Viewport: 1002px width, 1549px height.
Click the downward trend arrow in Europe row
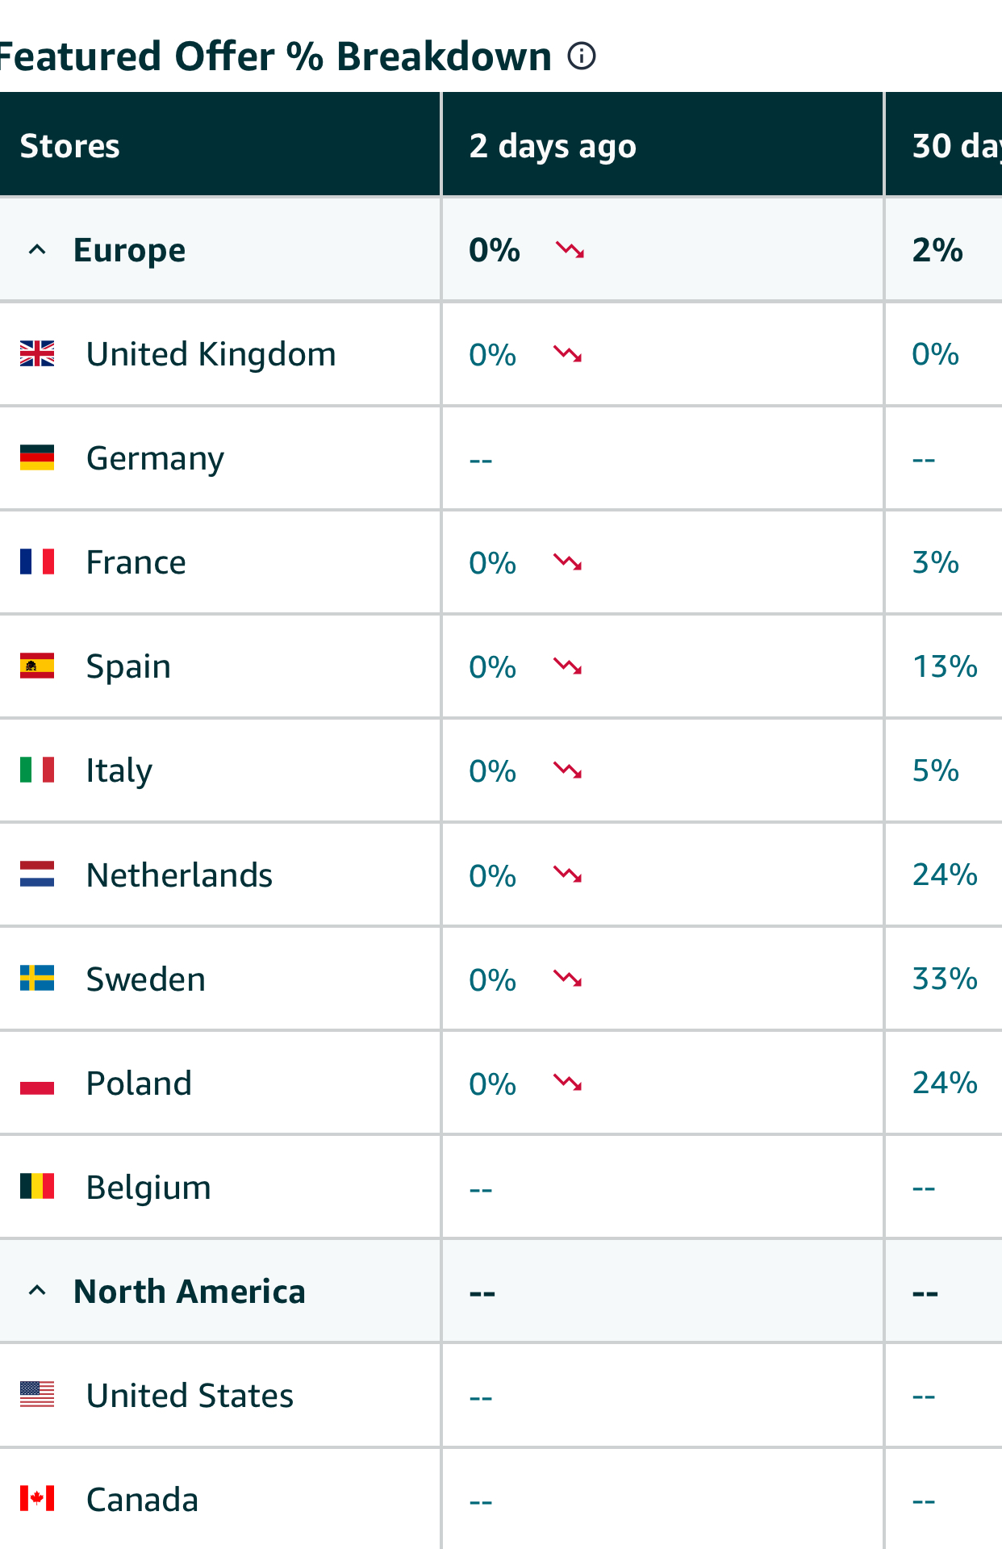tap(570, 250)
